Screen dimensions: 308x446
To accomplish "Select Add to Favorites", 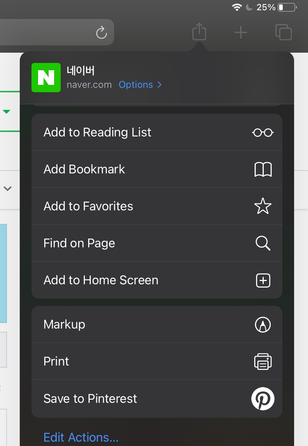I will point(157,206).
